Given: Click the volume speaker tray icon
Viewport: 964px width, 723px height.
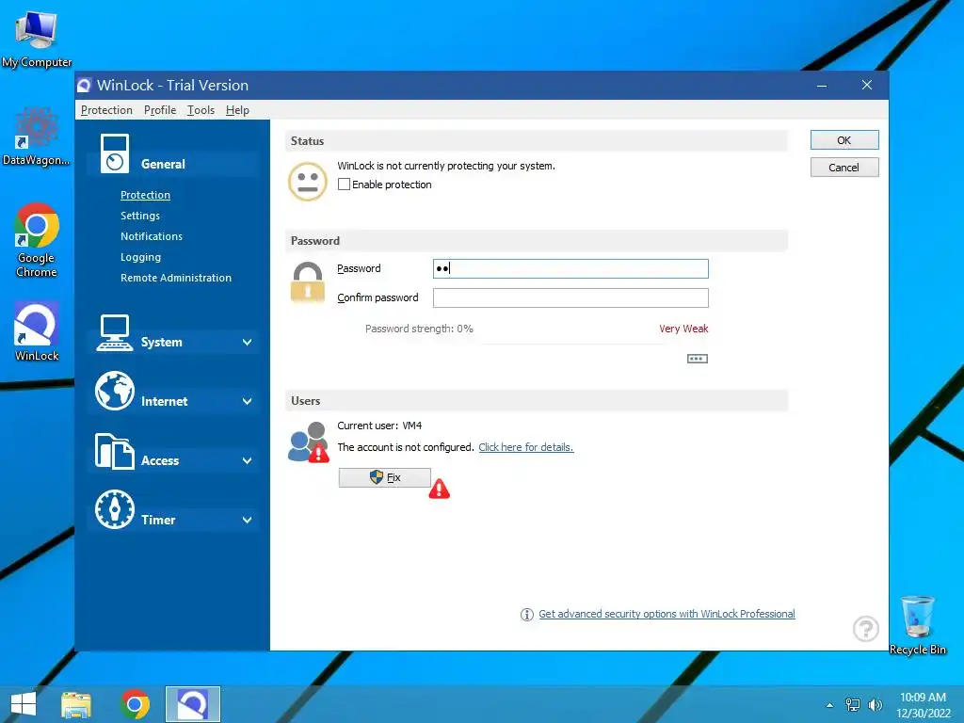Looking at the screenshot, I should 875,704.
